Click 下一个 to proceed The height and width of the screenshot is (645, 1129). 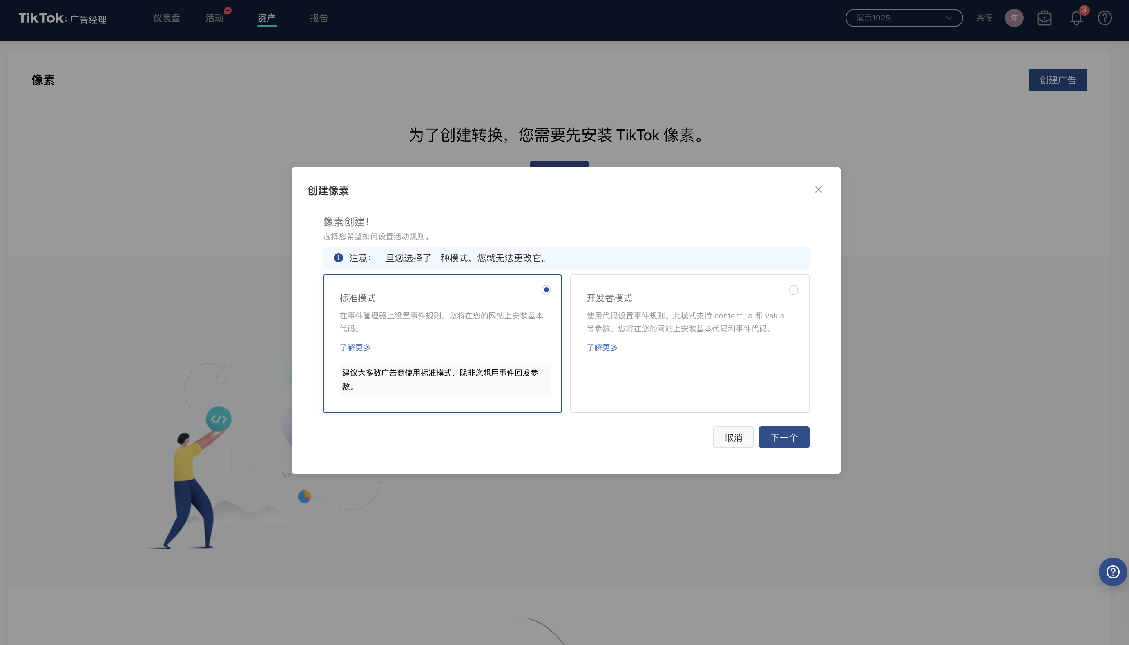coord(784,437)
